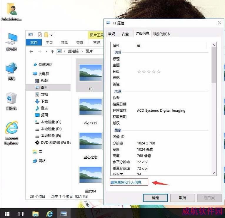
Task: Launch Internet Explorer from the taskbar
Action: point(49,214)
